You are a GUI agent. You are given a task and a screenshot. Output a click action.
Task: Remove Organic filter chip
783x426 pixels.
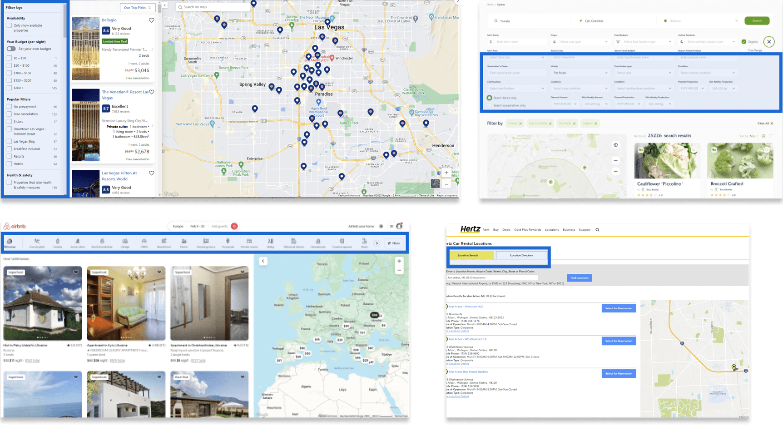596,124
